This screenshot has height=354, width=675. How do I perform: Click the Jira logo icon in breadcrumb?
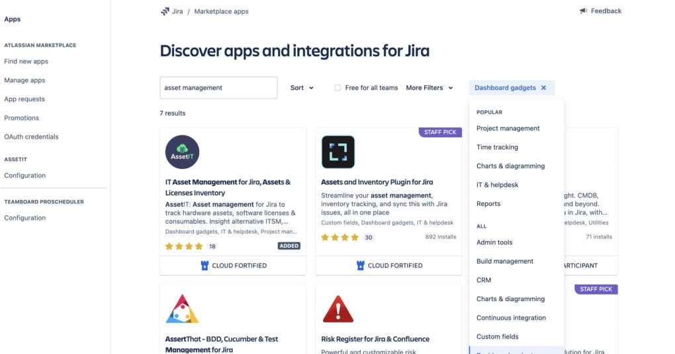[x=165, y=12]
